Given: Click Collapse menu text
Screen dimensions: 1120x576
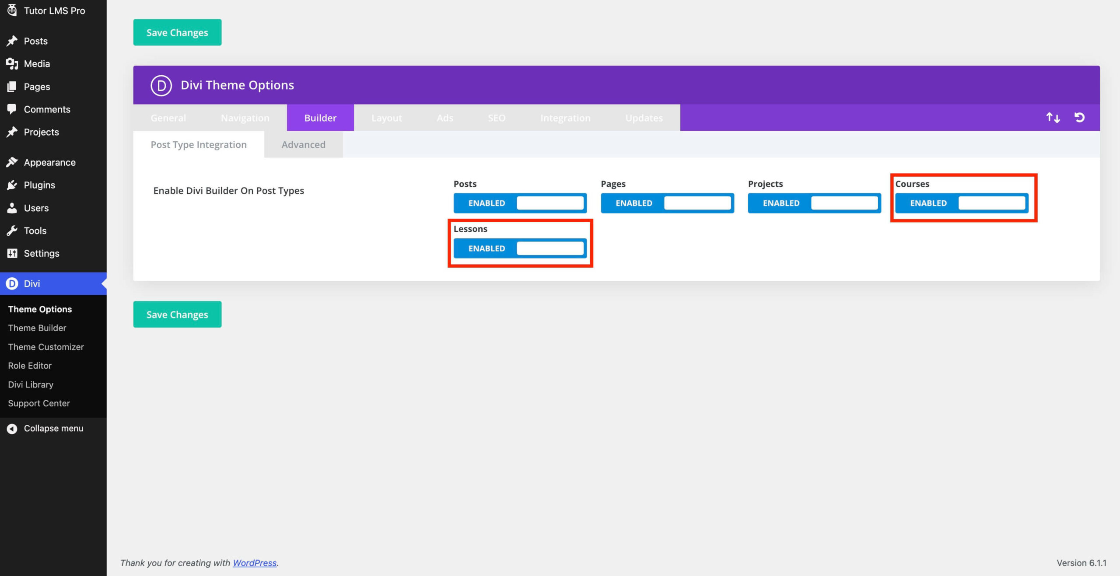Looking at the screenshot, I should point(53,429).
